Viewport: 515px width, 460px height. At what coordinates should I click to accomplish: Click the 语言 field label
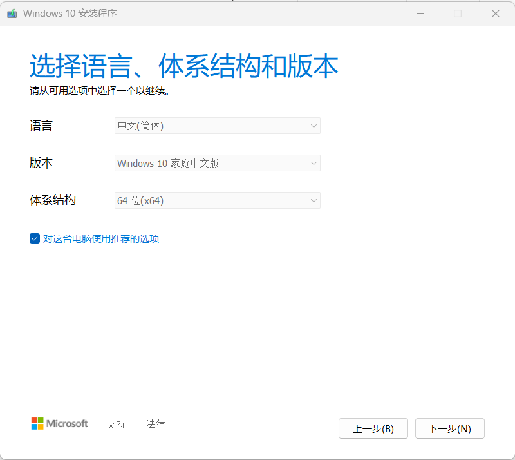pyautogui.click(x=41, y=126)
